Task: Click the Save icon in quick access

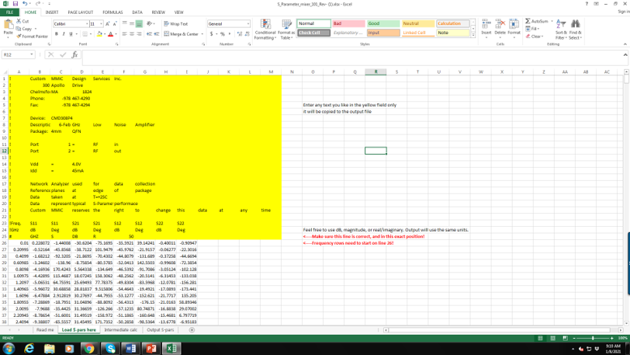Action: (16, 4)
